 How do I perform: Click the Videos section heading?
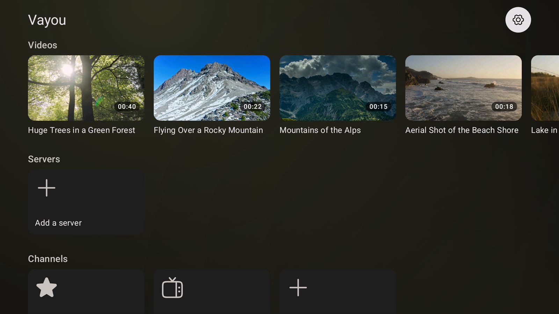click(43, 45)
